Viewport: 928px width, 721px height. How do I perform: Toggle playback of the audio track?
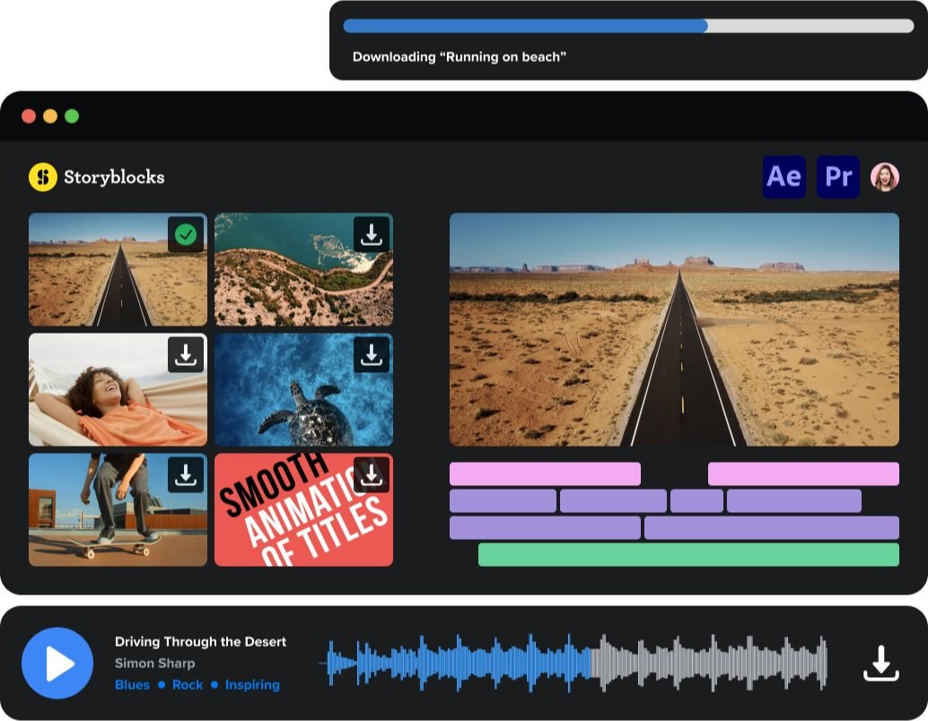tap(57, 664)
